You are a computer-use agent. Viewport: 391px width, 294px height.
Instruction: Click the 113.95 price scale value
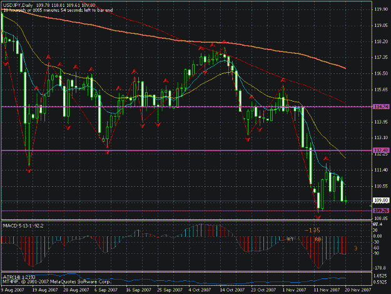point(381,122)
